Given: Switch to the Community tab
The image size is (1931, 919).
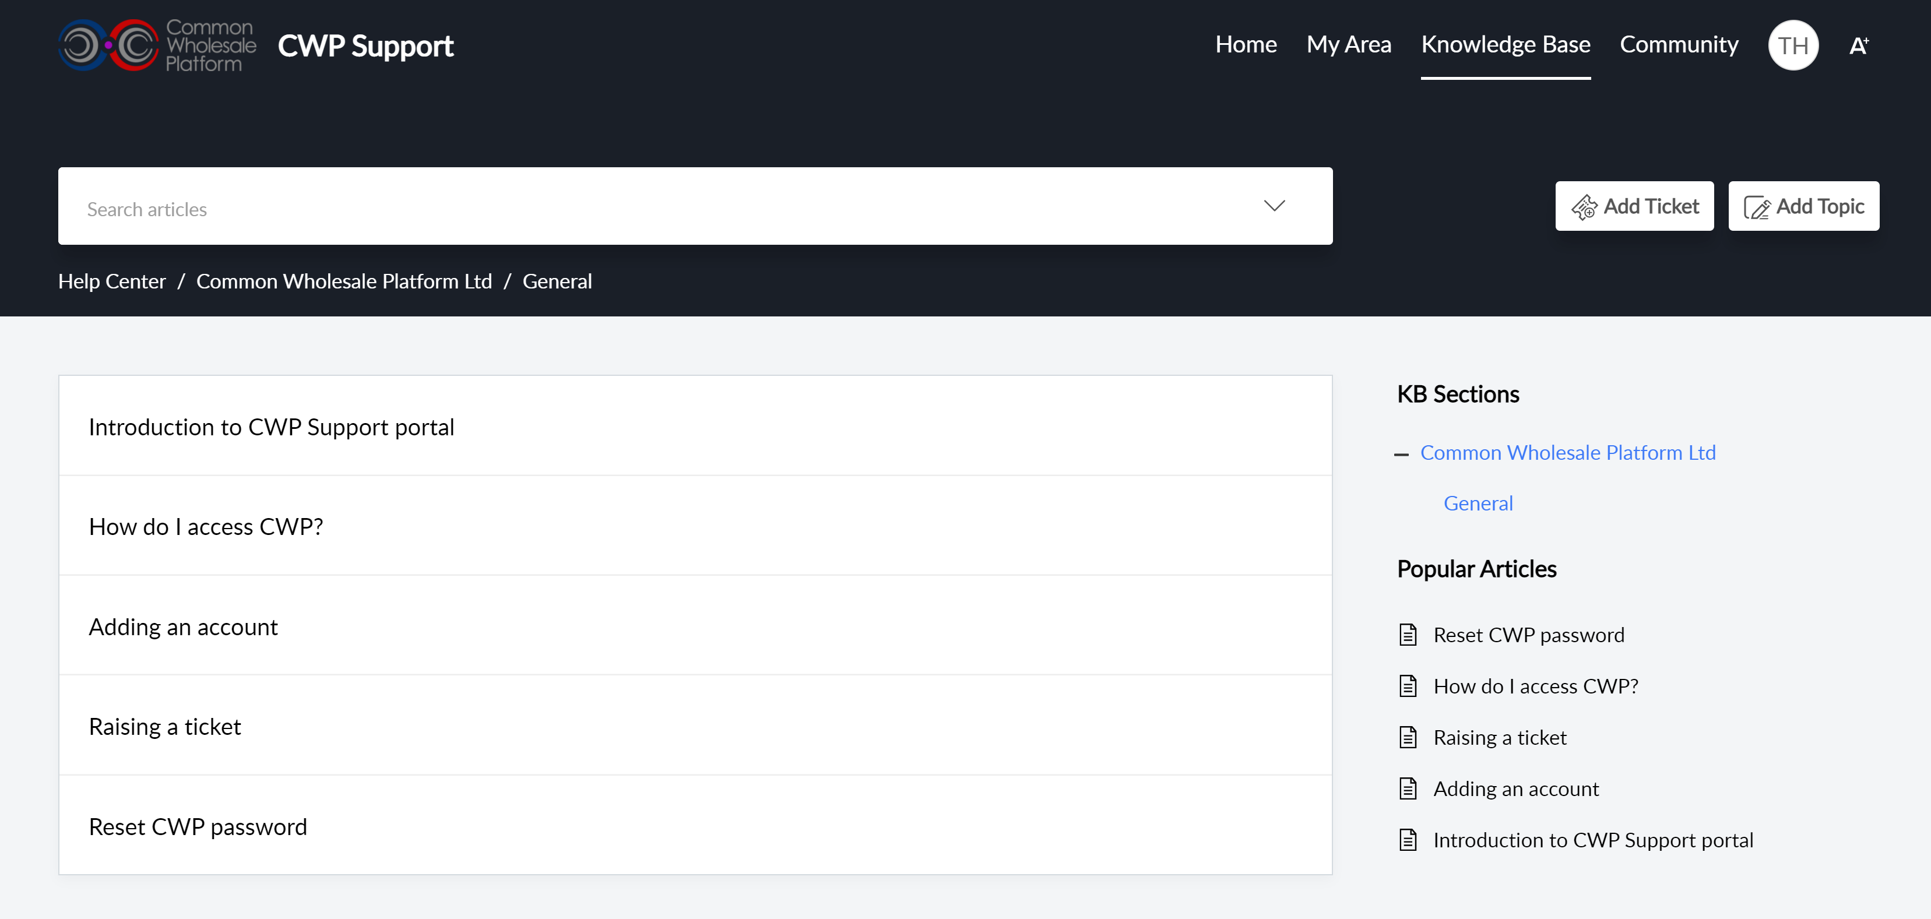Looking at the screenshot, I should point(1679,44).
